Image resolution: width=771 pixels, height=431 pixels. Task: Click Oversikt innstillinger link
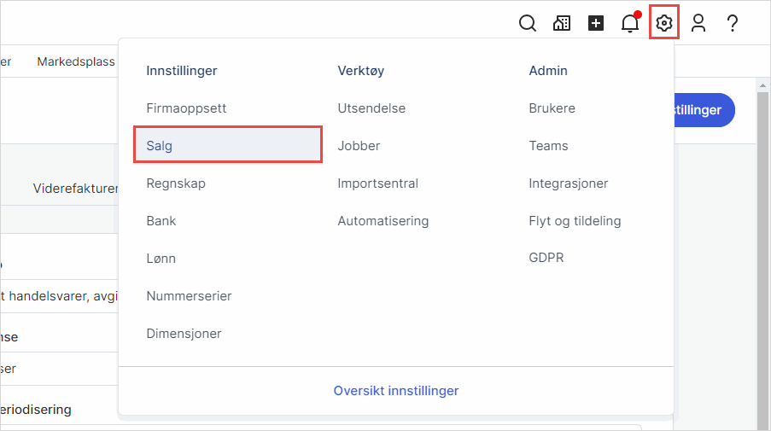tap(396, 391)
